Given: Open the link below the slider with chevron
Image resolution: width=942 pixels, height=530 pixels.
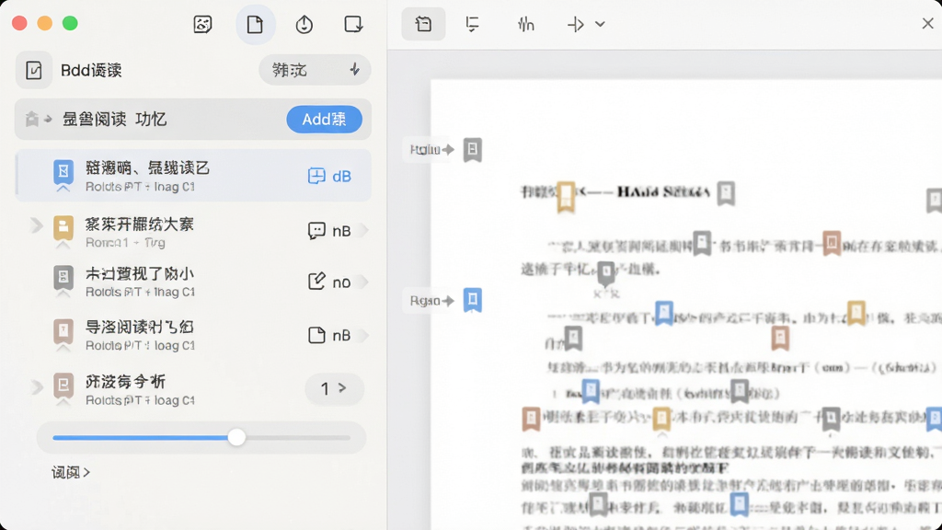Looking at the screenshot, I should [x=71, y=472].
